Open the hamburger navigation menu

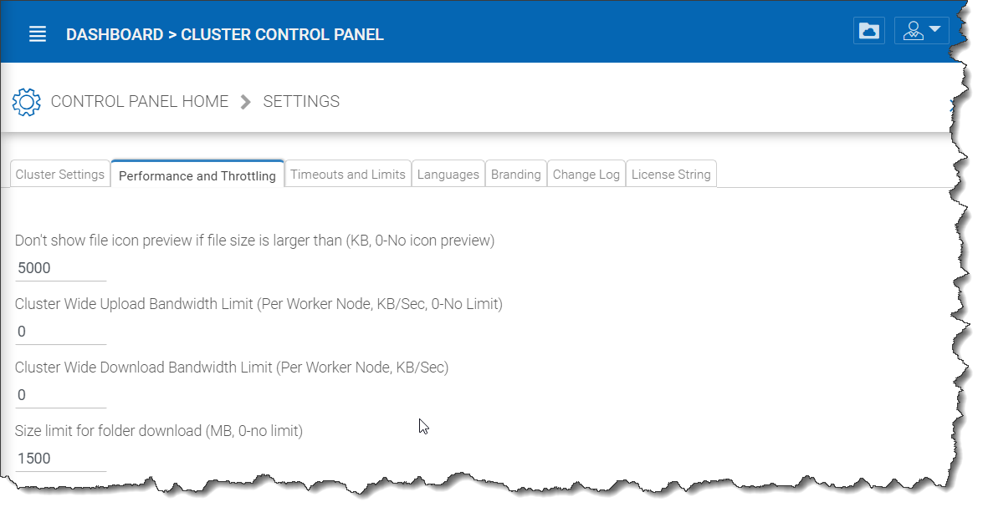[x=38, y=34]
